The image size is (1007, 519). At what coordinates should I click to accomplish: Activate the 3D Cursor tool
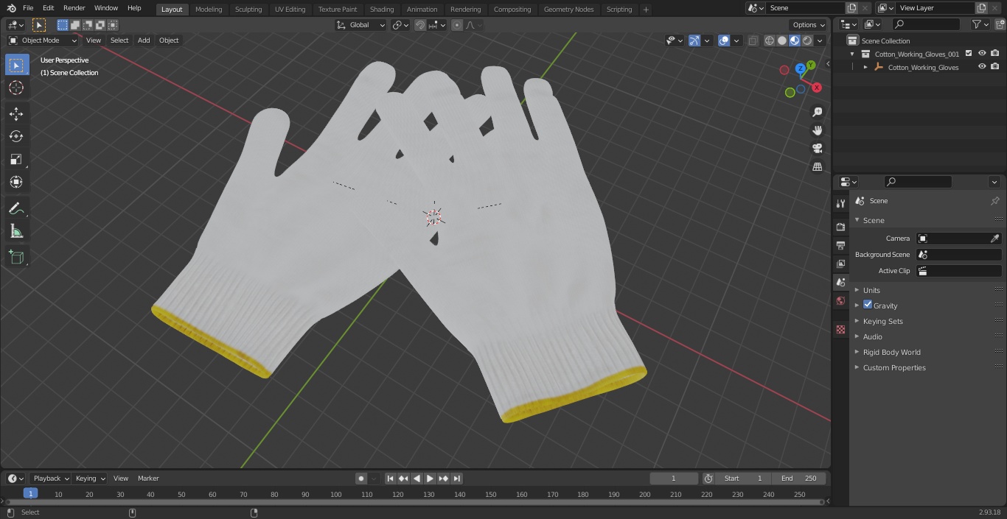coord(16,88)
